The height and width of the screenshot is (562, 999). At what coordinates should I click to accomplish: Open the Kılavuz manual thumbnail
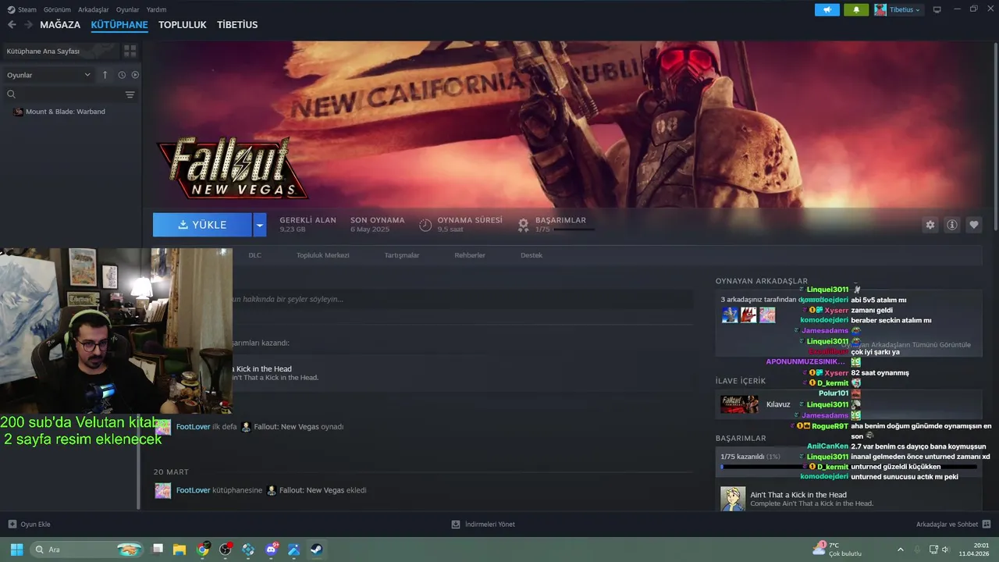[x=739, y=404]
